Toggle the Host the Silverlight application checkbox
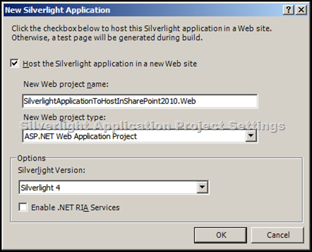This screenshot has height=252, width=312. (13, 64)
